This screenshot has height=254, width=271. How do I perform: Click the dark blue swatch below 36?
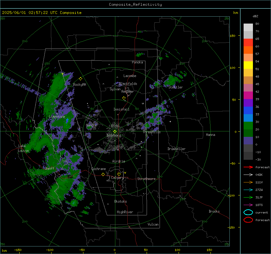(248, 111)
